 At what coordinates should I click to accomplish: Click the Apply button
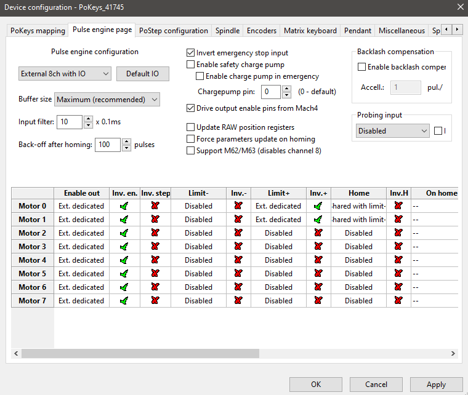tap(436, 385)
